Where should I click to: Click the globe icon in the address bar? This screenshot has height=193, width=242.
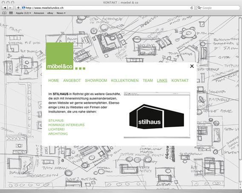23,8
